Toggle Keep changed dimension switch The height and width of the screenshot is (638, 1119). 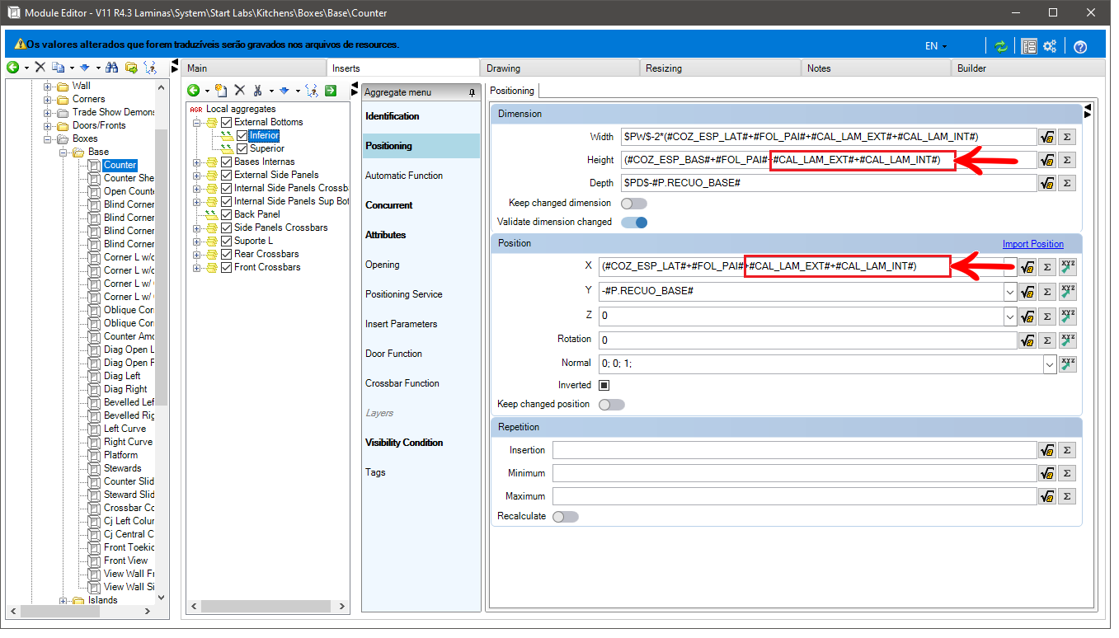(x=634, y=203)
